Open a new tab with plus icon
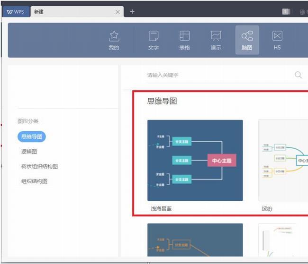The height and width of the screenshot is (264, 308). tap(132, 12)
